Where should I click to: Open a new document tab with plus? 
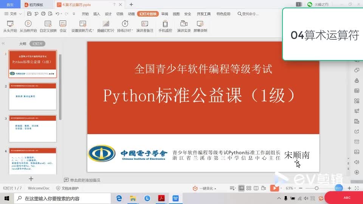[131, 5]
